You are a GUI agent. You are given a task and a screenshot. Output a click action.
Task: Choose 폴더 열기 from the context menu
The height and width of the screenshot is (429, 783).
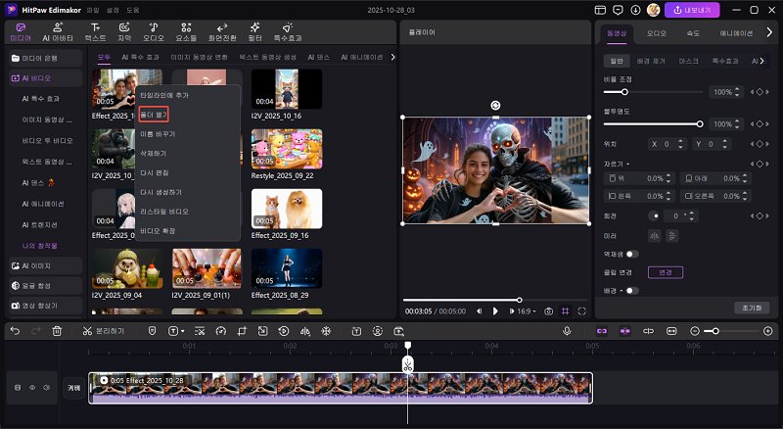tap(155, 115)
